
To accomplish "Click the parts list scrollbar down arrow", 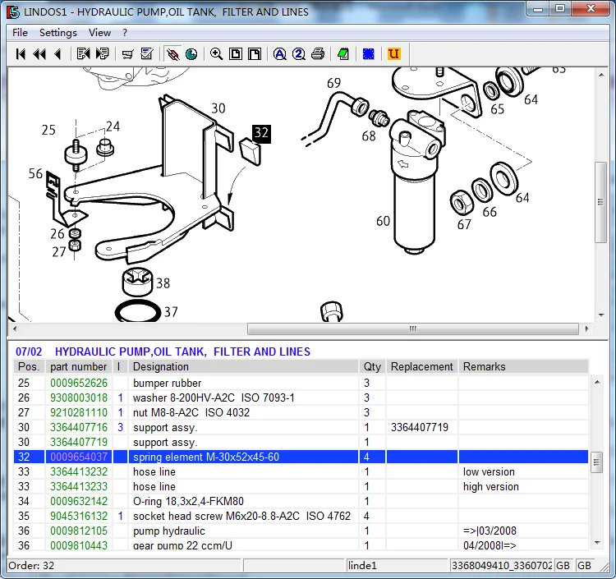I will click(x=597, y=544).
